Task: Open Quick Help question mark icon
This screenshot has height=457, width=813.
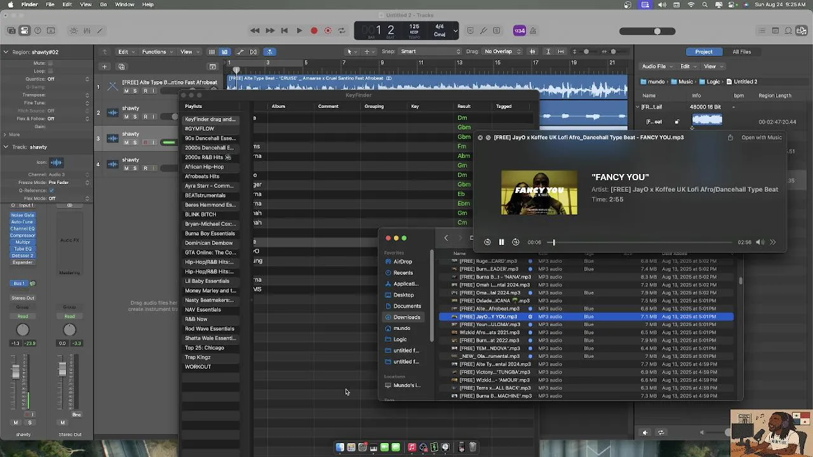Action: (37, 30)
